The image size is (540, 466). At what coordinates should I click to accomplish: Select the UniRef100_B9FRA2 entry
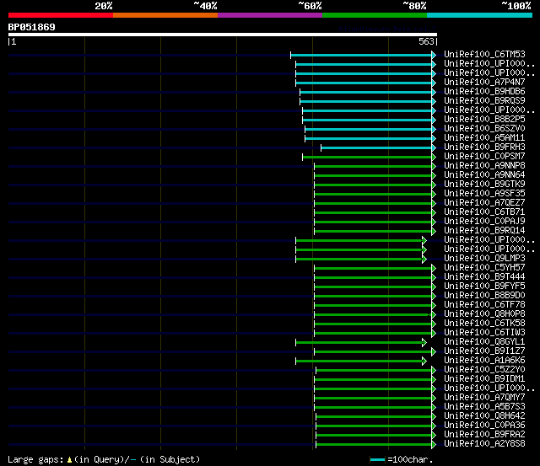coord(484,435)
